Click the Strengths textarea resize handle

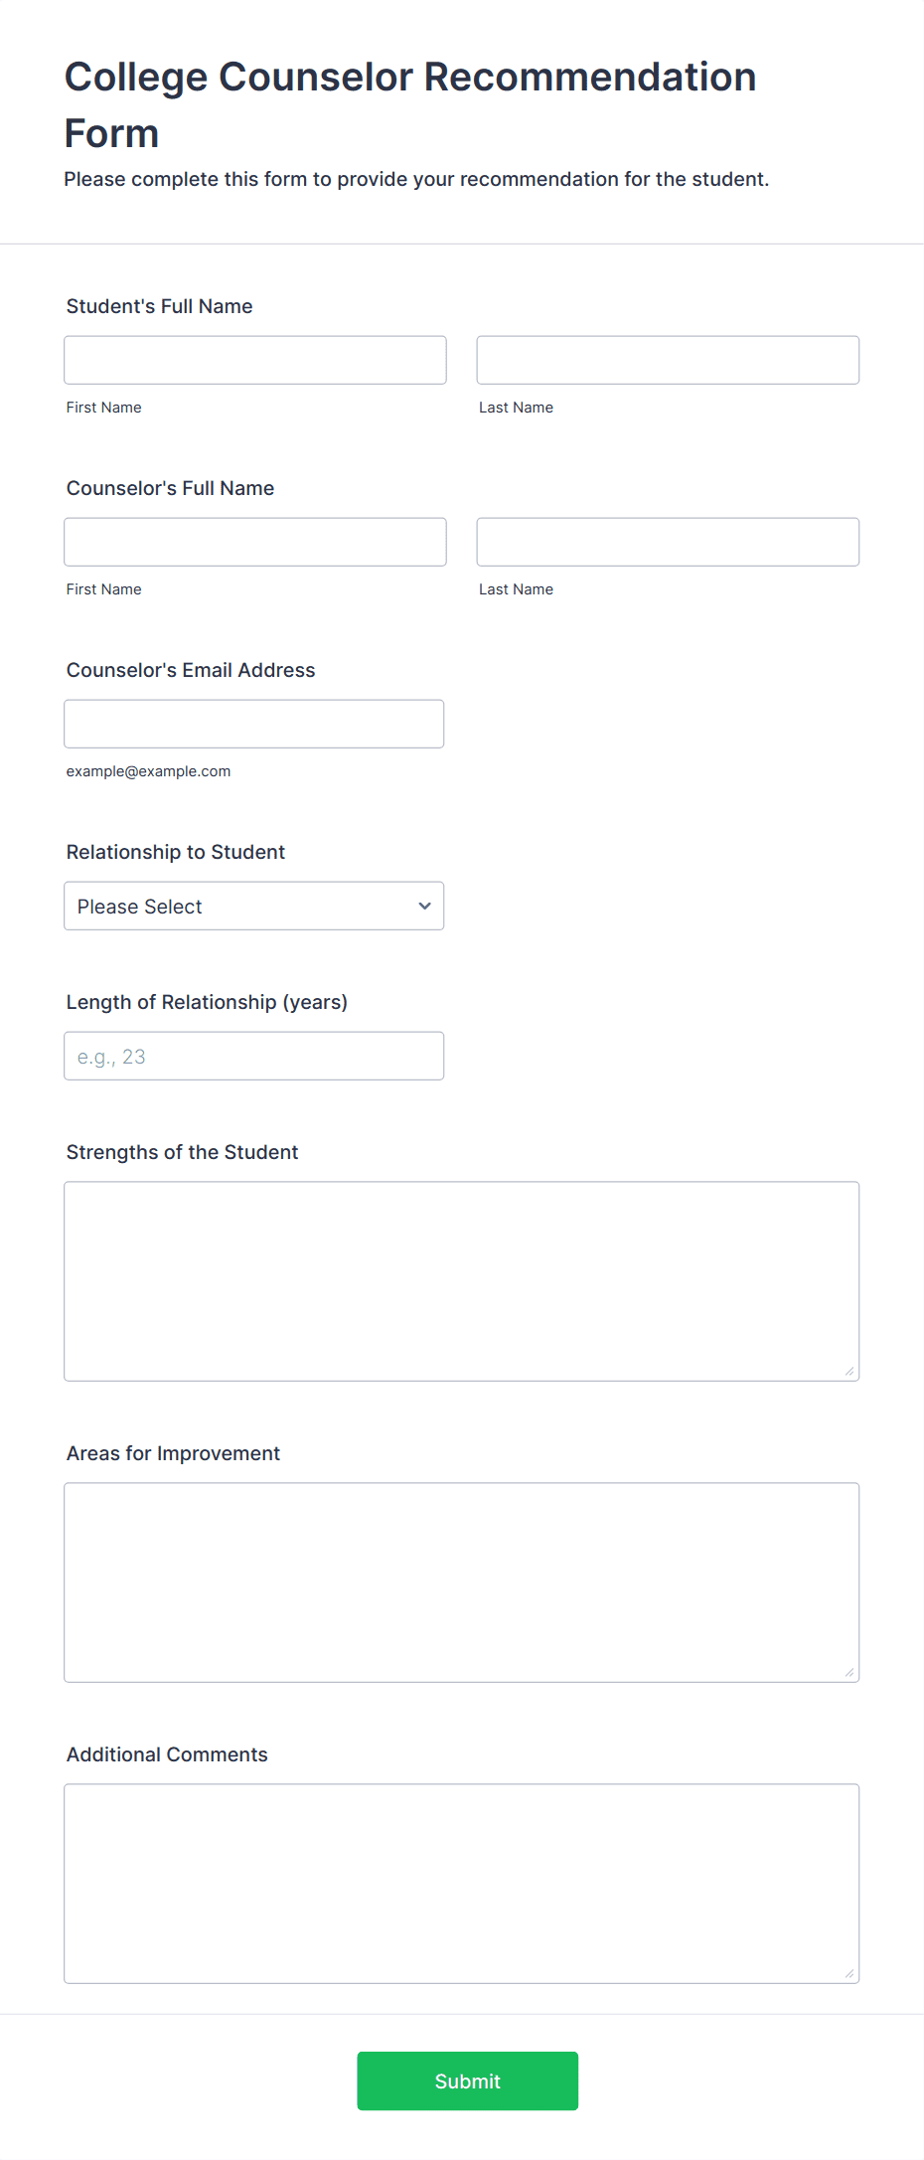click(849, 1372)
